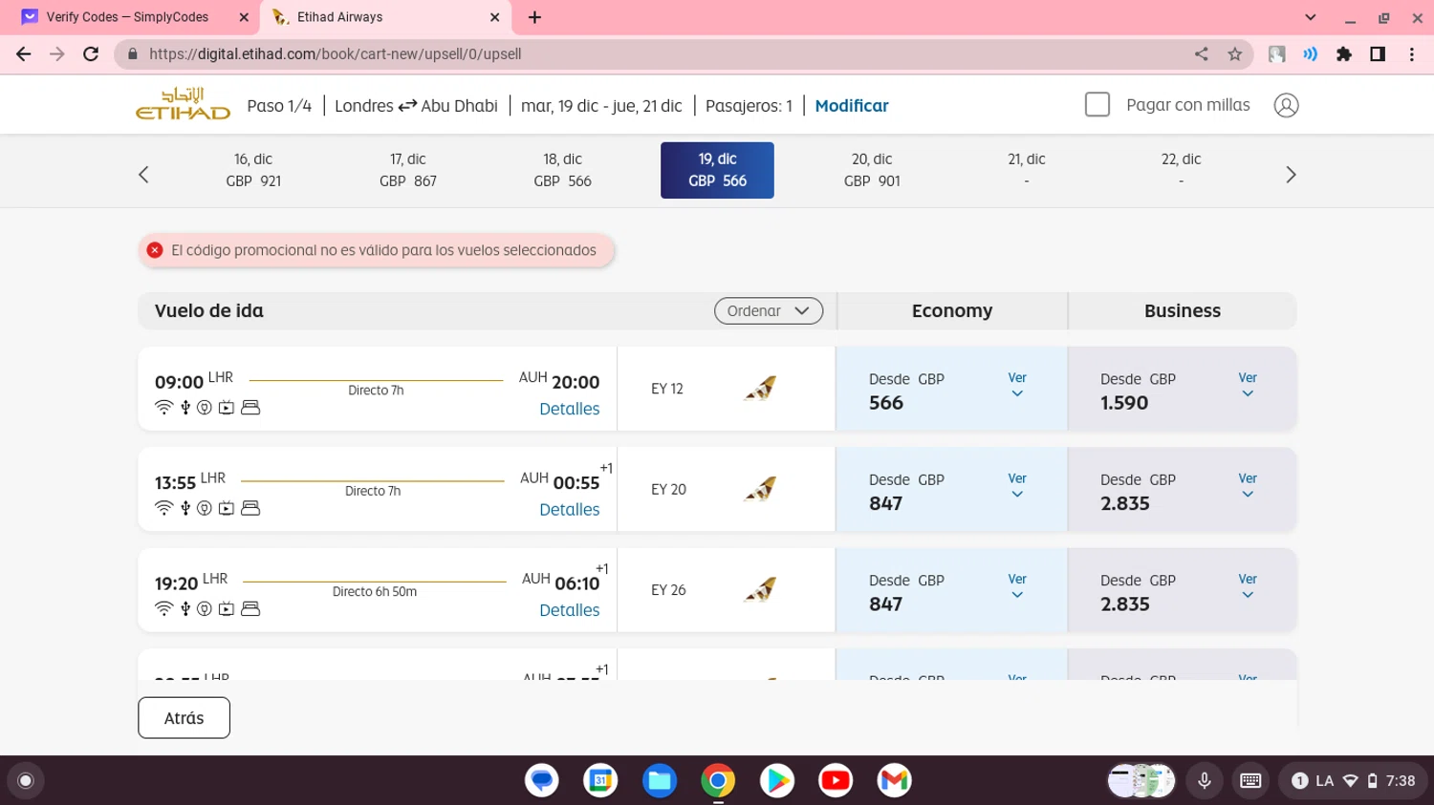Select the 18 dic GBP 566 date tab

[562, 170]
